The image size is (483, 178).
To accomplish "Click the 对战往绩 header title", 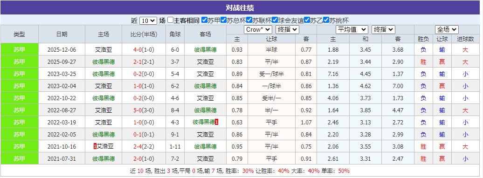I will tap(240, 8).
